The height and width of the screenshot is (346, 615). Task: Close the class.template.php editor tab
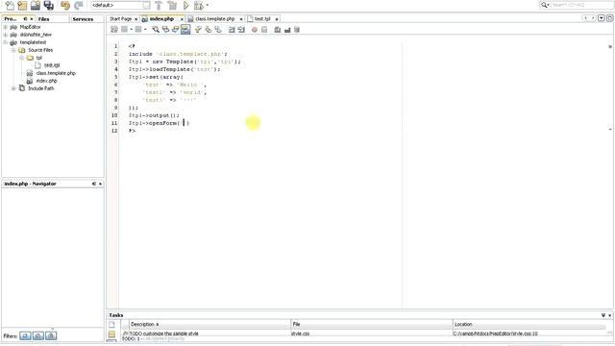click(241, 19)
